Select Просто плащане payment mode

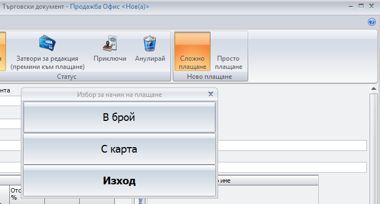[x=229, y=51]
